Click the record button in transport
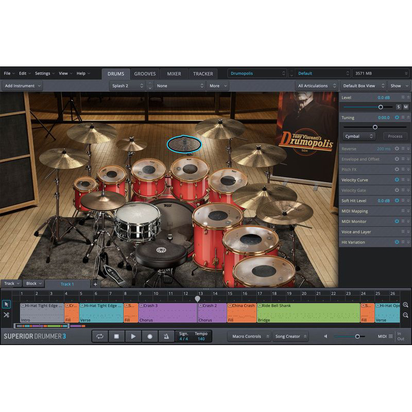Viewport: 412px width, 412px height. click(x=150, y=336)
